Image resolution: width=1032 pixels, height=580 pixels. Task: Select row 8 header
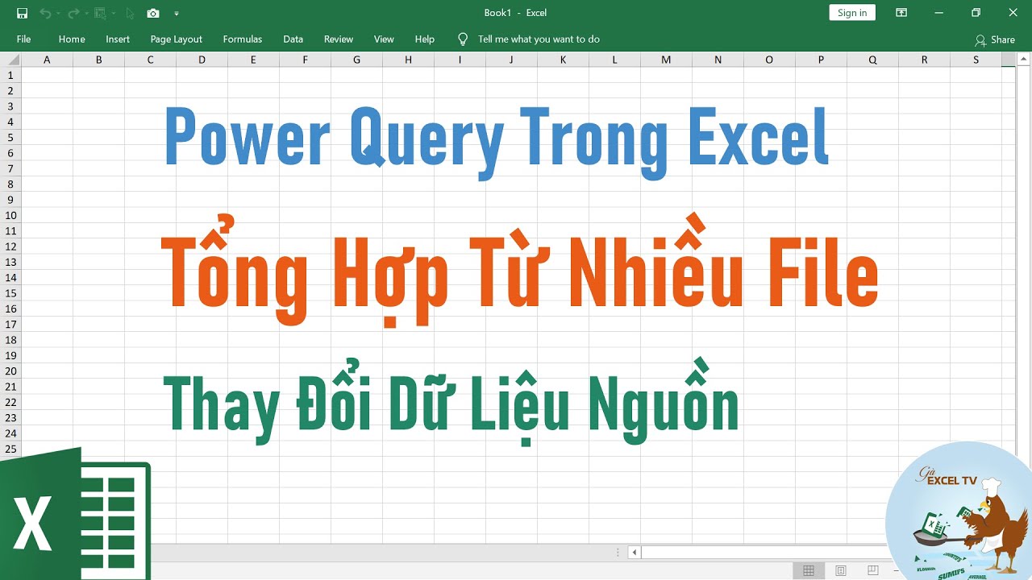tap(10, 184)
